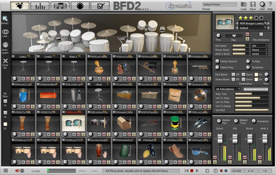Adjust the Vel To Amp slider
The width and height of the screenshot is (276, 175).
(x=252, y=98)
